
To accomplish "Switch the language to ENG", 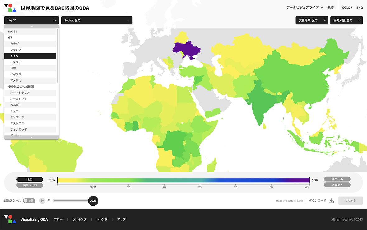I will (360, 8).
